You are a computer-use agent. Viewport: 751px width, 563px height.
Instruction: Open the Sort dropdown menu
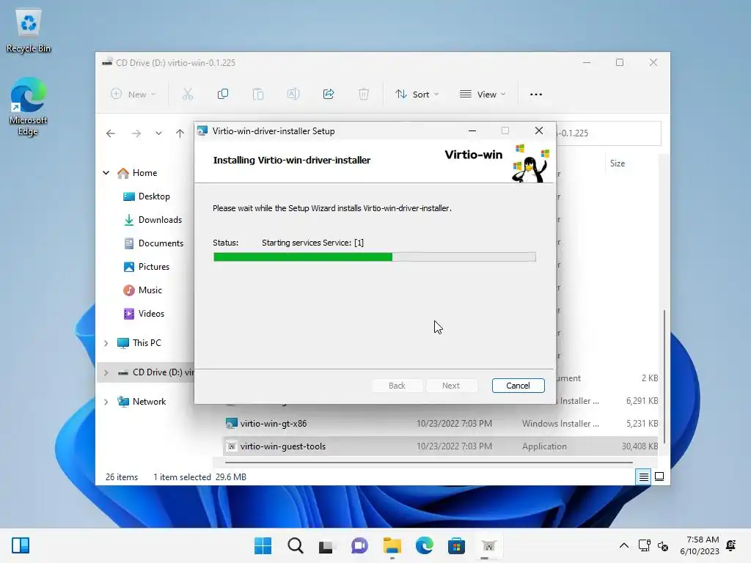[417, 95]
